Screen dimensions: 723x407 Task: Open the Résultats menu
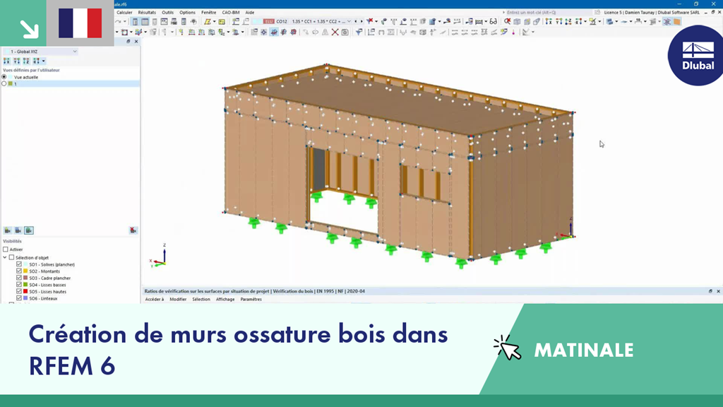(147, 13)
